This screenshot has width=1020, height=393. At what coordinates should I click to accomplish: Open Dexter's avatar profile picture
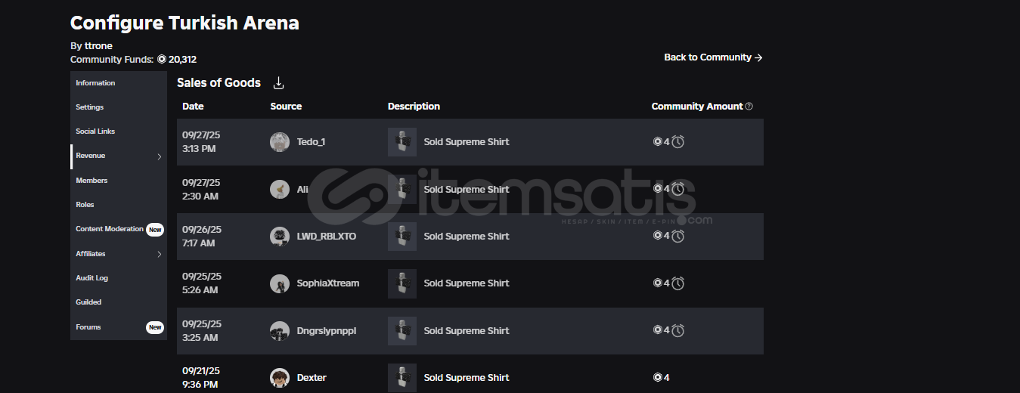pos(280,378)
